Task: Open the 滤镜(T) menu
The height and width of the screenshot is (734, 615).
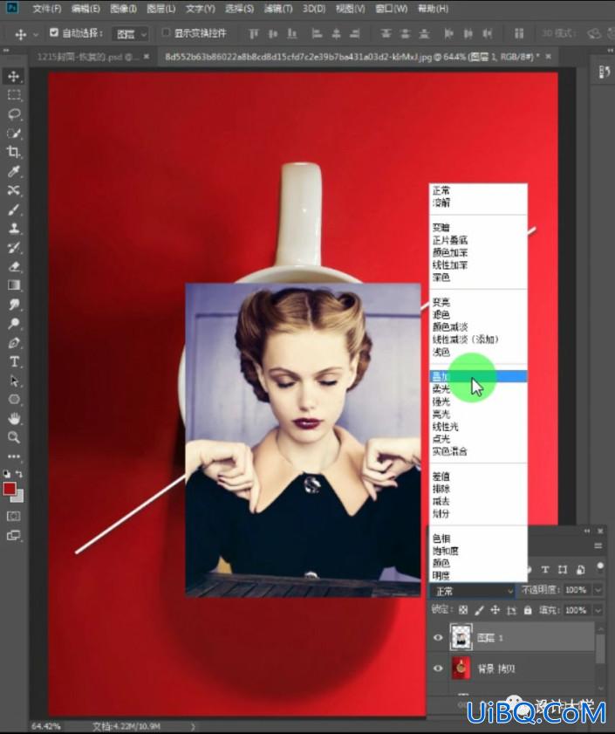Action: coord(278,9)
